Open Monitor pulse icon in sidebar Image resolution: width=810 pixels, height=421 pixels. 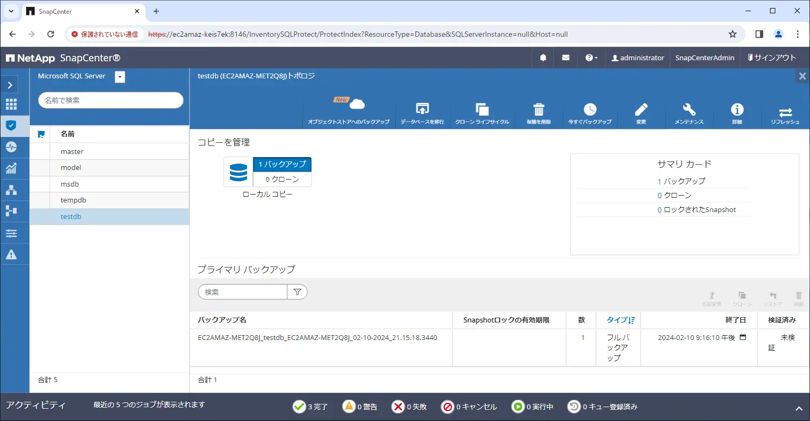[11, 147]
